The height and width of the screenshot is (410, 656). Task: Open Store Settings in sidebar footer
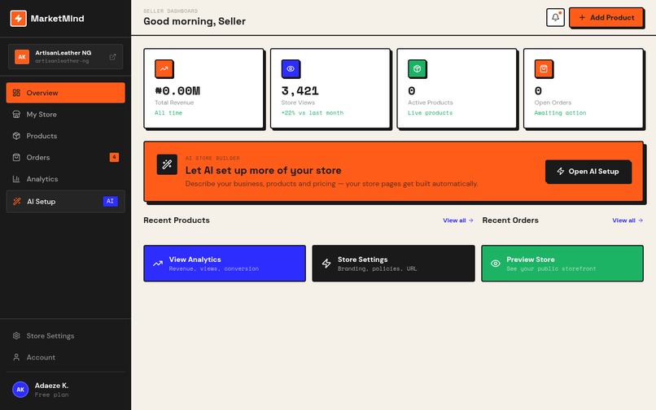(x=66, y=335)
